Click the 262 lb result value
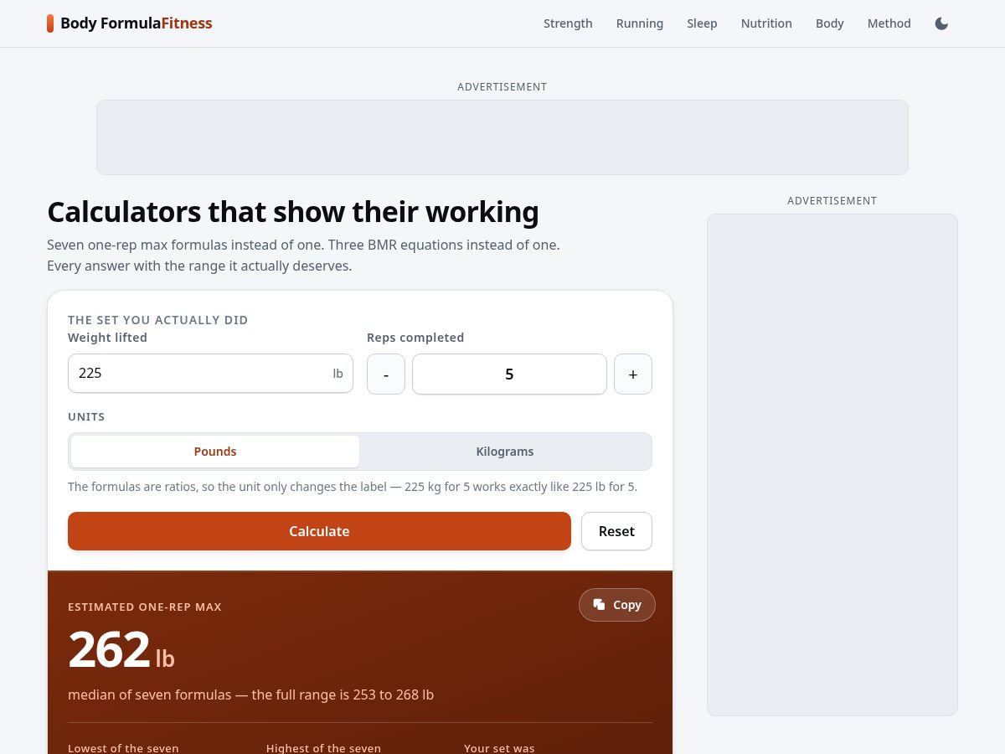This screenshot has height=754, width=1005. [121, 650]
